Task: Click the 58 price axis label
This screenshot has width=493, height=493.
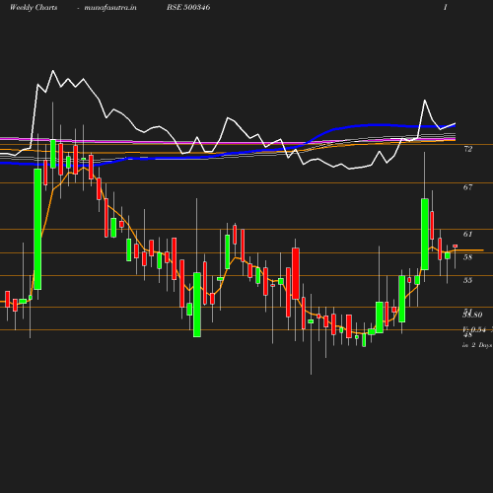Action: (x=467, y=257)
